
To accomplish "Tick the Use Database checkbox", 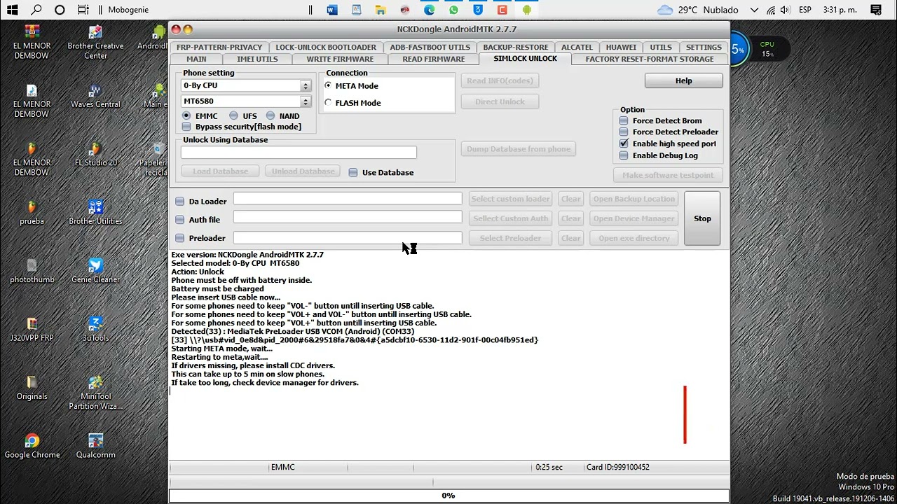I will (353, 173).
